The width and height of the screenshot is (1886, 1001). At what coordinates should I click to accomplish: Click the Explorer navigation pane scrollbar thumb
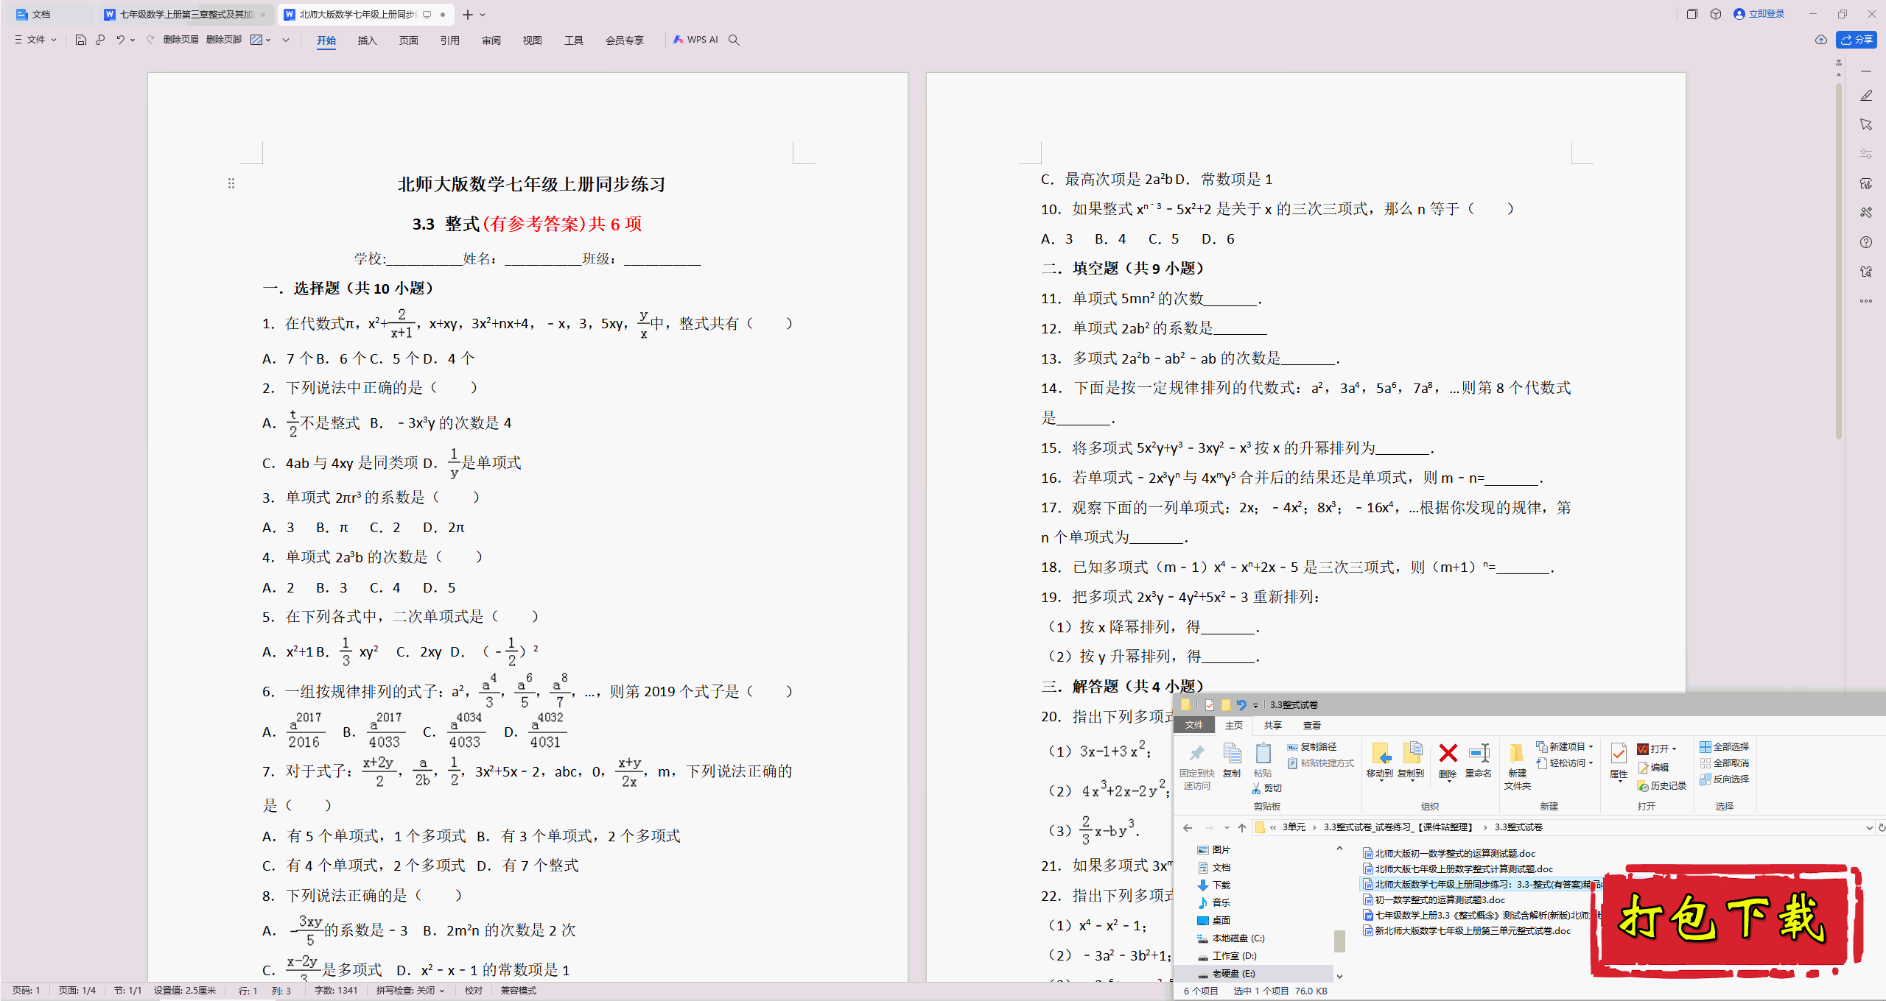pos(1339,941)
